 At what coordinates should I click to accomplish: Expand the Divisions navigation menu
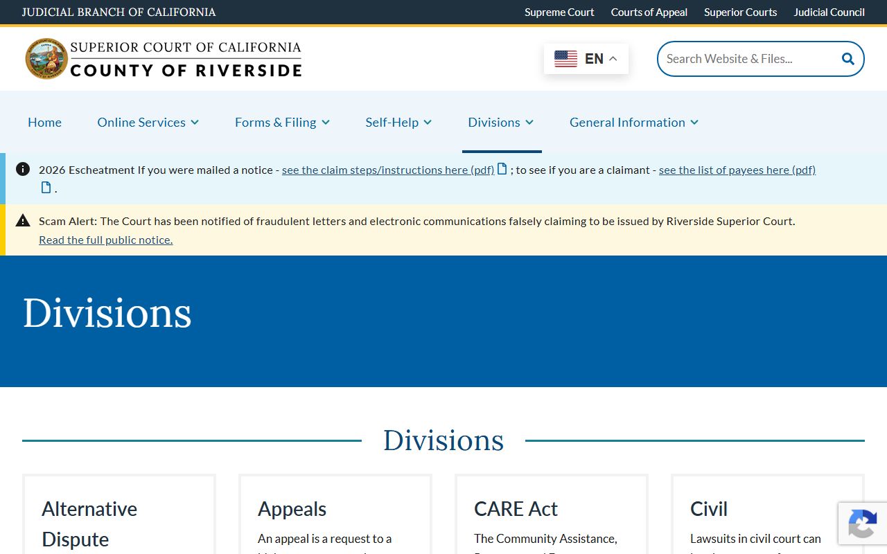click(x=501, y=122)
